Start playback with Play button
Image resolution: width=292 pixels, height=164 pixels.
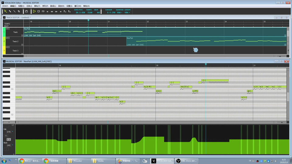pos(34,11)
